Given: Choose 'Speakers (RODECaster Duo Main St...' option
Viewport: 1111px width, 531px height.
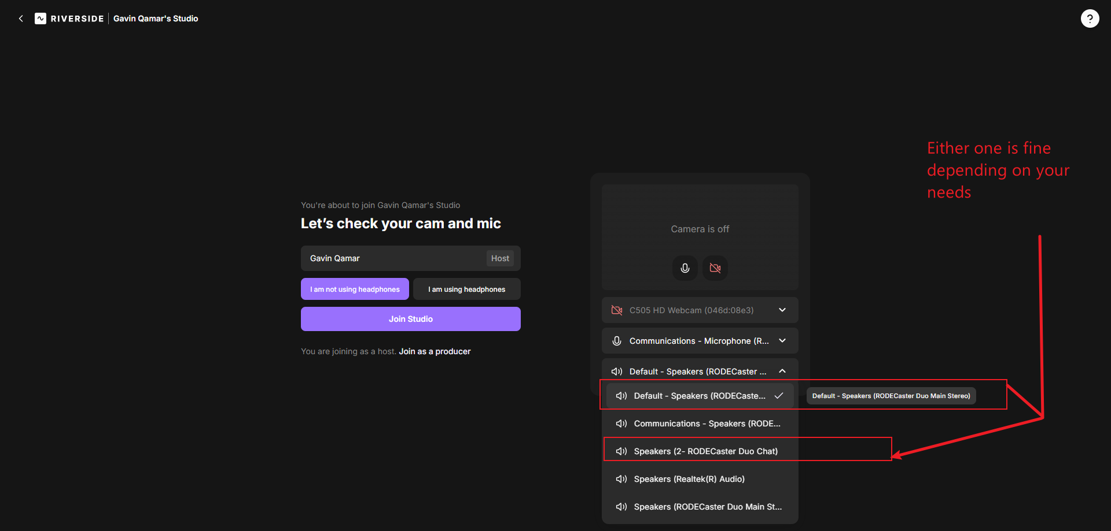Looking at the screenshot, I should (x=700, y=507).
